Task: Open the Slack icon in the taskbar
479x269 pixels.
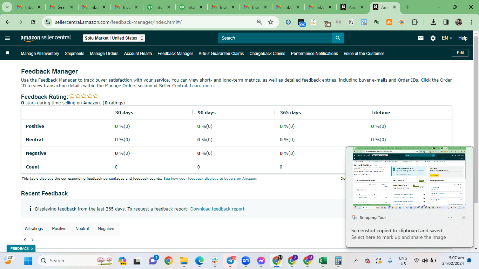Action: pyautogui.click(x=215, y=261)
